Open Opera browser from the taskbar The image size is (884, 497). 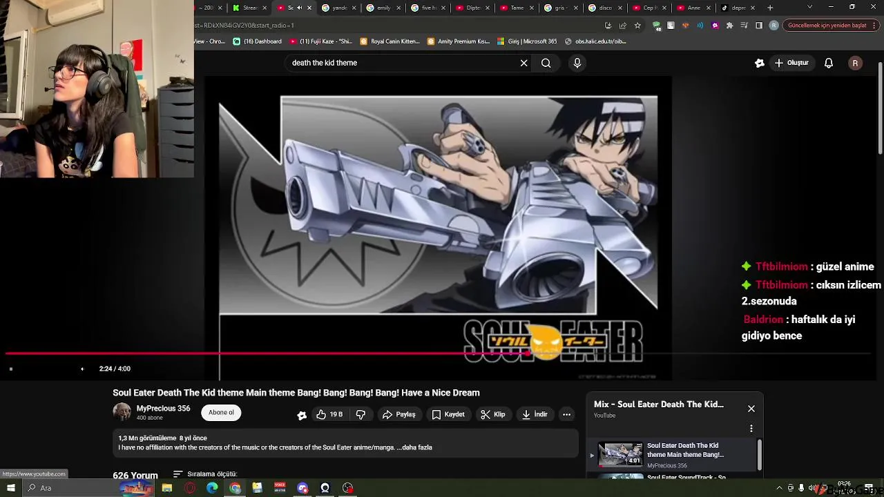point(190,488)
